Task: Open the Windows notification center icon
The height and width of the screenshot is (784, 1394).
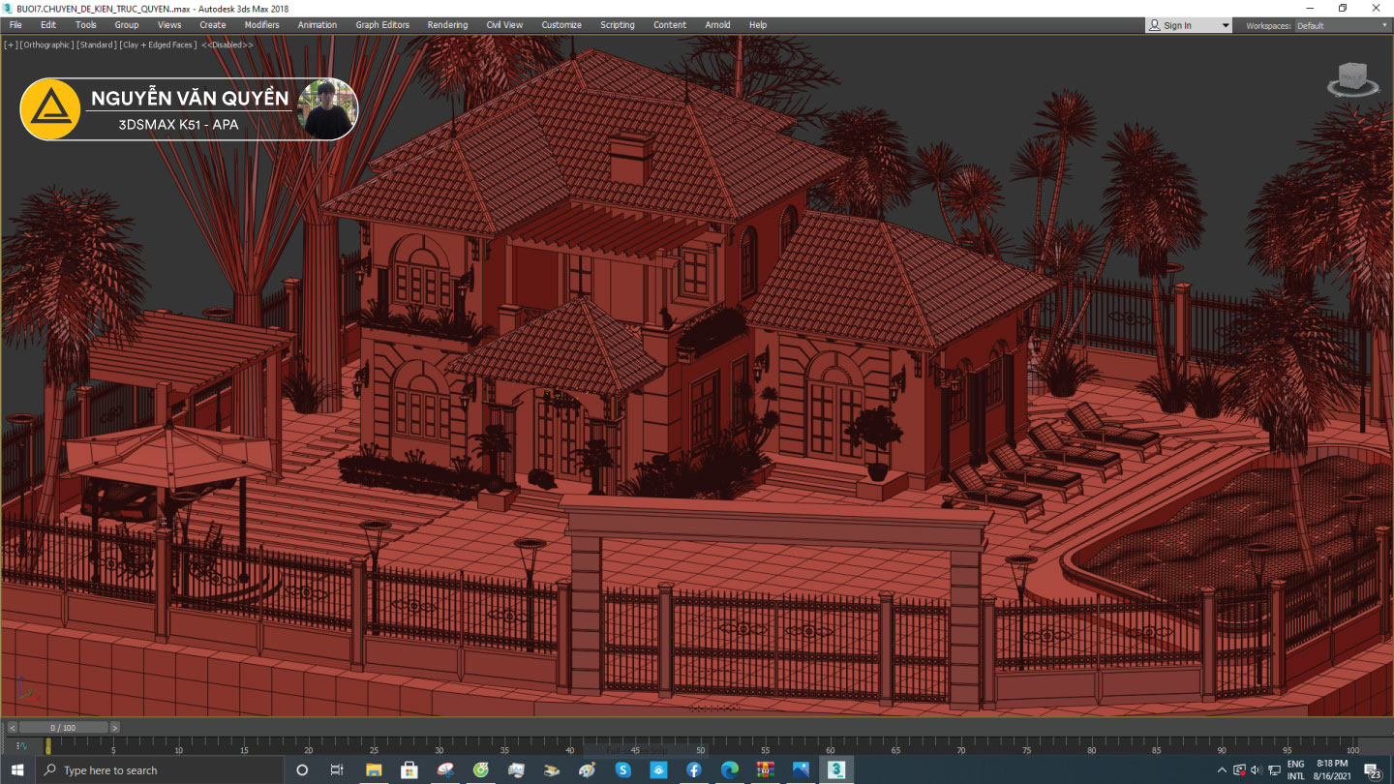Action: click(1372, 770)
